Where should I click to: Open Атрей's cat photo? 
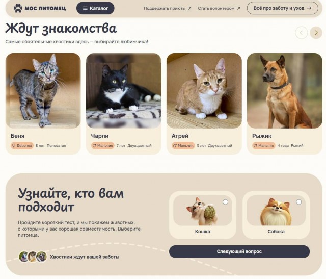[204, 91]
